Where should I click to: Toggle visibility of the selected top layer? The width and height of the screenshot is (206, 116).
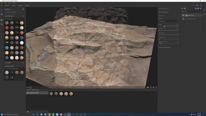183,15
